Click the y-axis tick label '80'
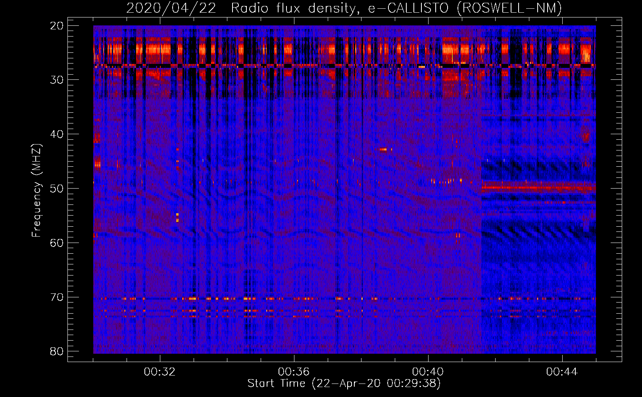The height and width of the screenshot is (397, 642). pyautogui.click(x=57, y=352)
